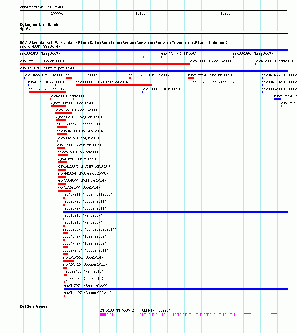Viewport: 297px width, 333px height.
Task: Click the DGV Structural Variants track heading
Action: [x=123, y=43]
